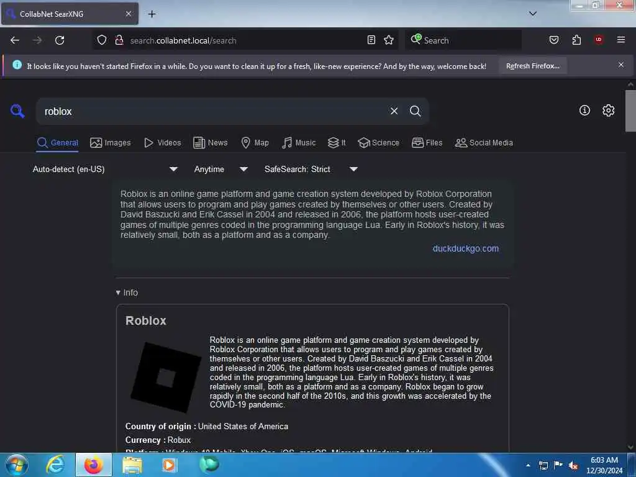This screenshot has width=636, height=477.
Task: Open SafeSearch Strict dropdown
Action: coord(311,169)
